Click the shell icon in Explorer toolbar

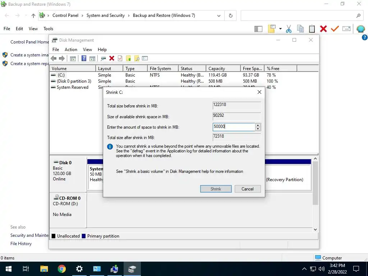pos(361,29)
